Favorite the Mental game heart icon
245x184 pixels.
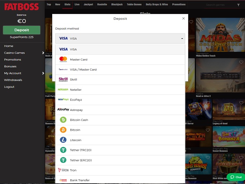click(x=208, y=130)
